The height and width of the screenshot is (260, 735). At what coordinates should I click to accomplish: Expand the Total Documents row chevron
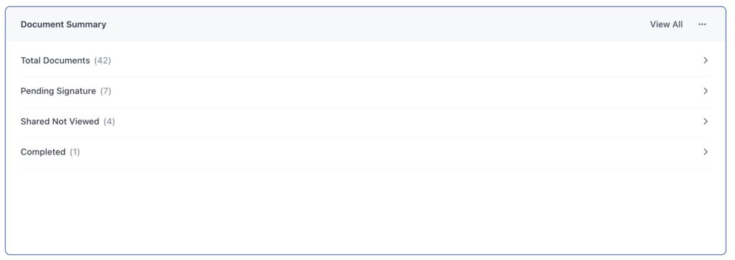[706, 60]
